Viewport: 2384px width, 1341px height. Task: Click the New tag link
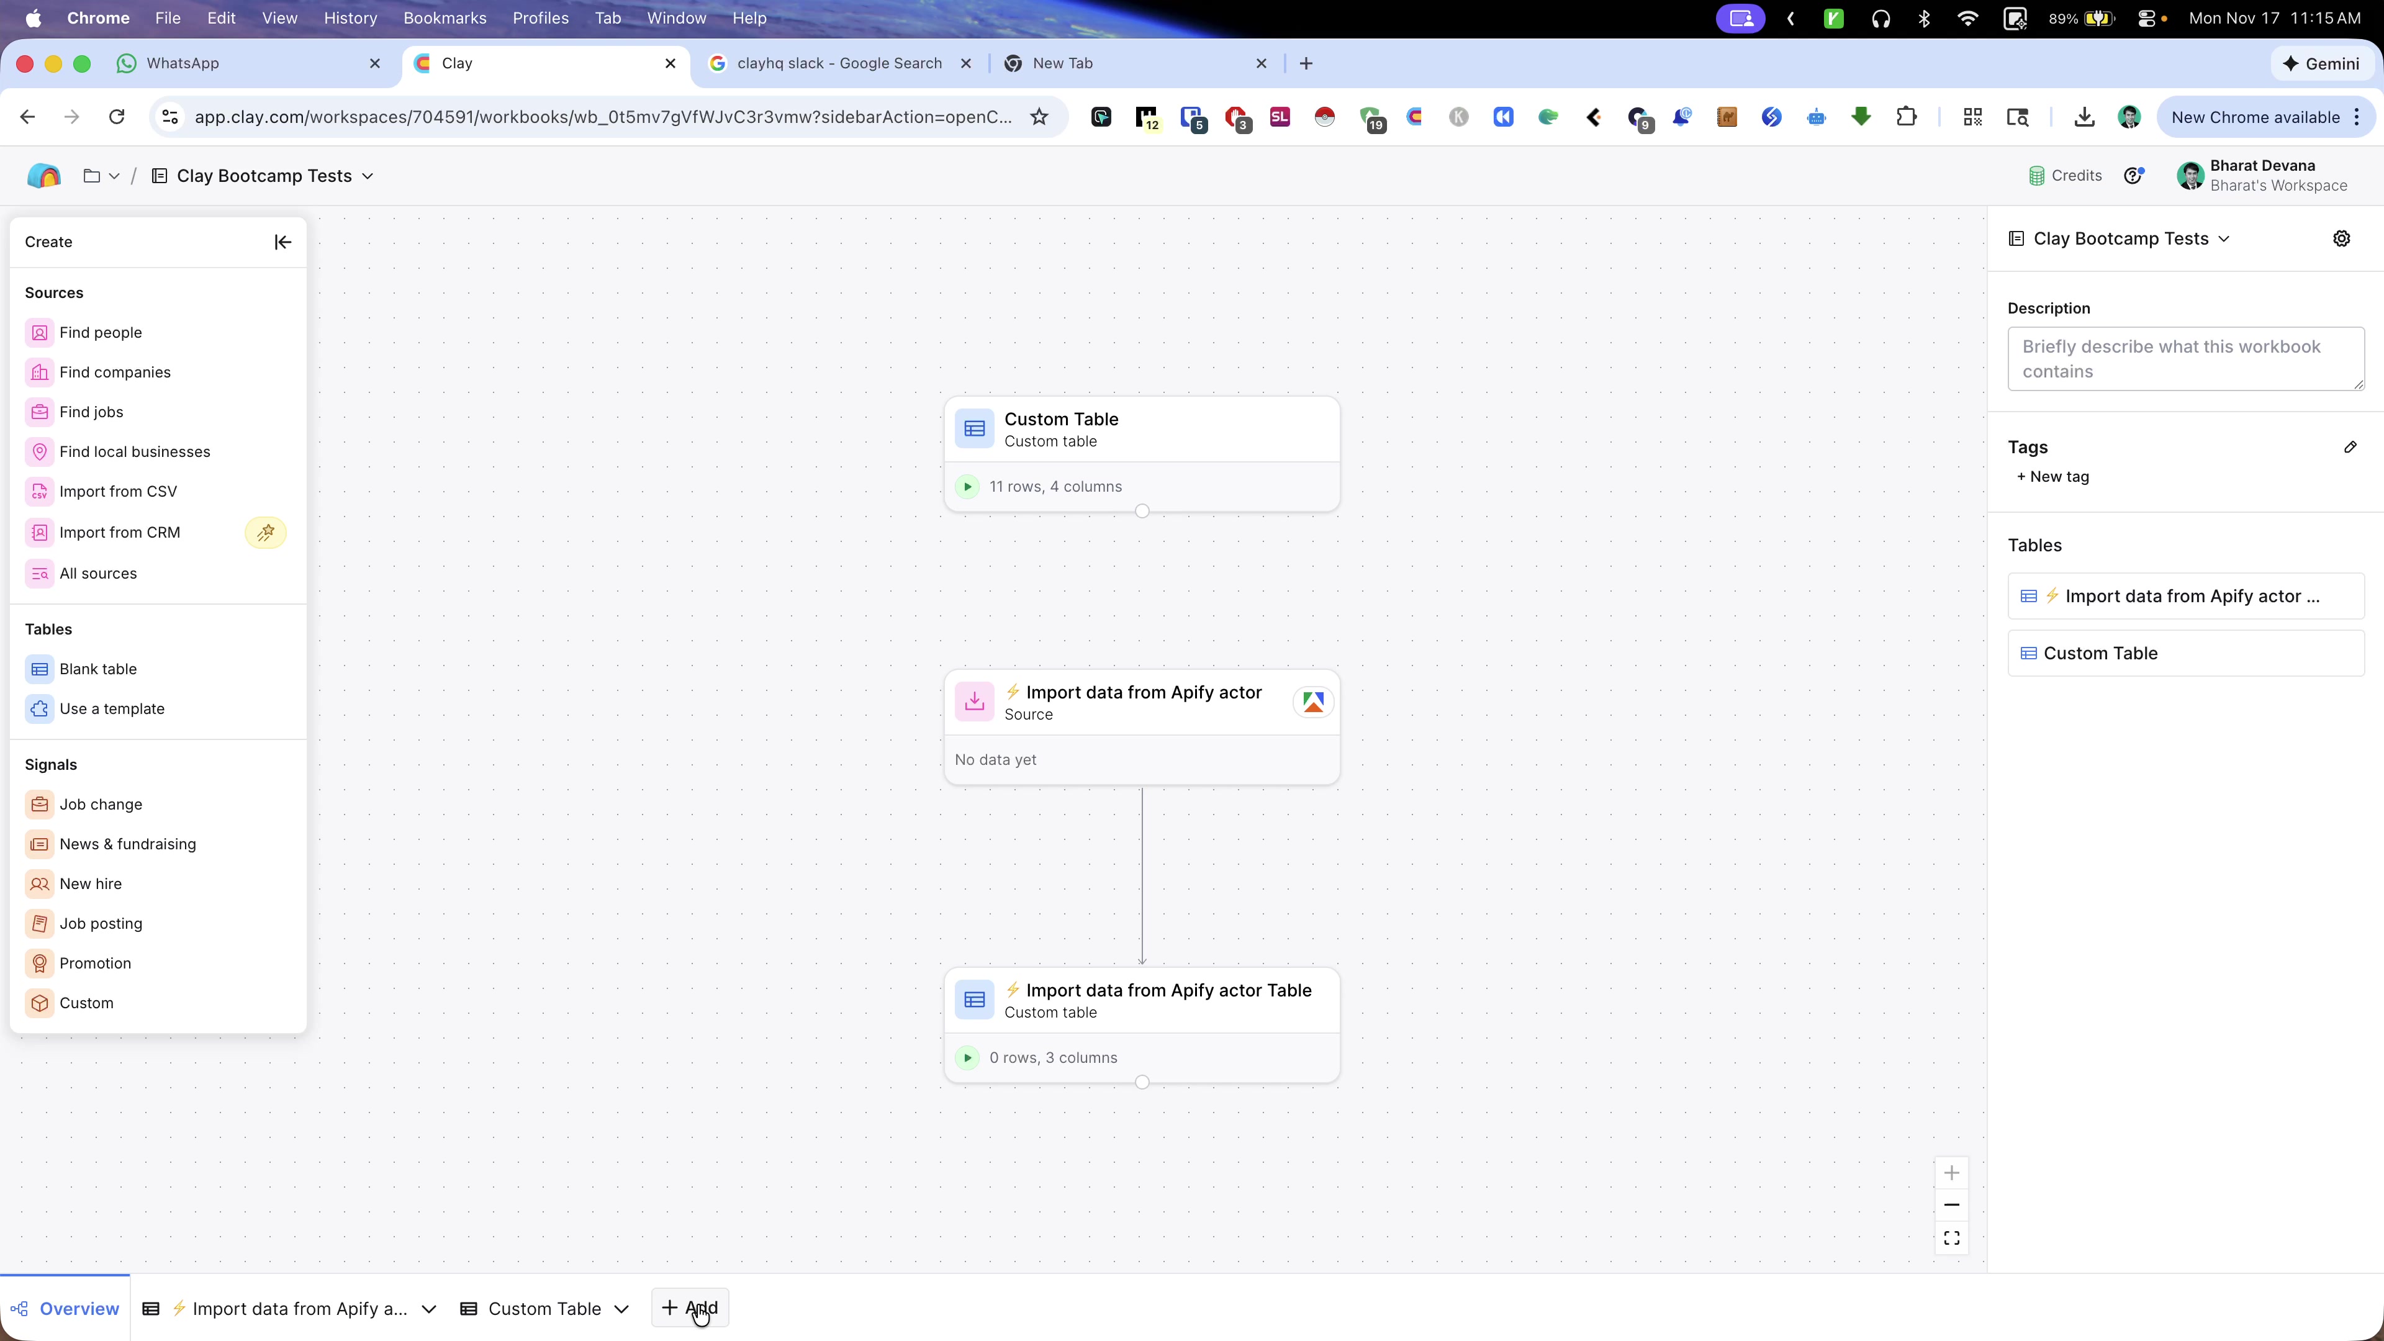tap(2052, 477)
